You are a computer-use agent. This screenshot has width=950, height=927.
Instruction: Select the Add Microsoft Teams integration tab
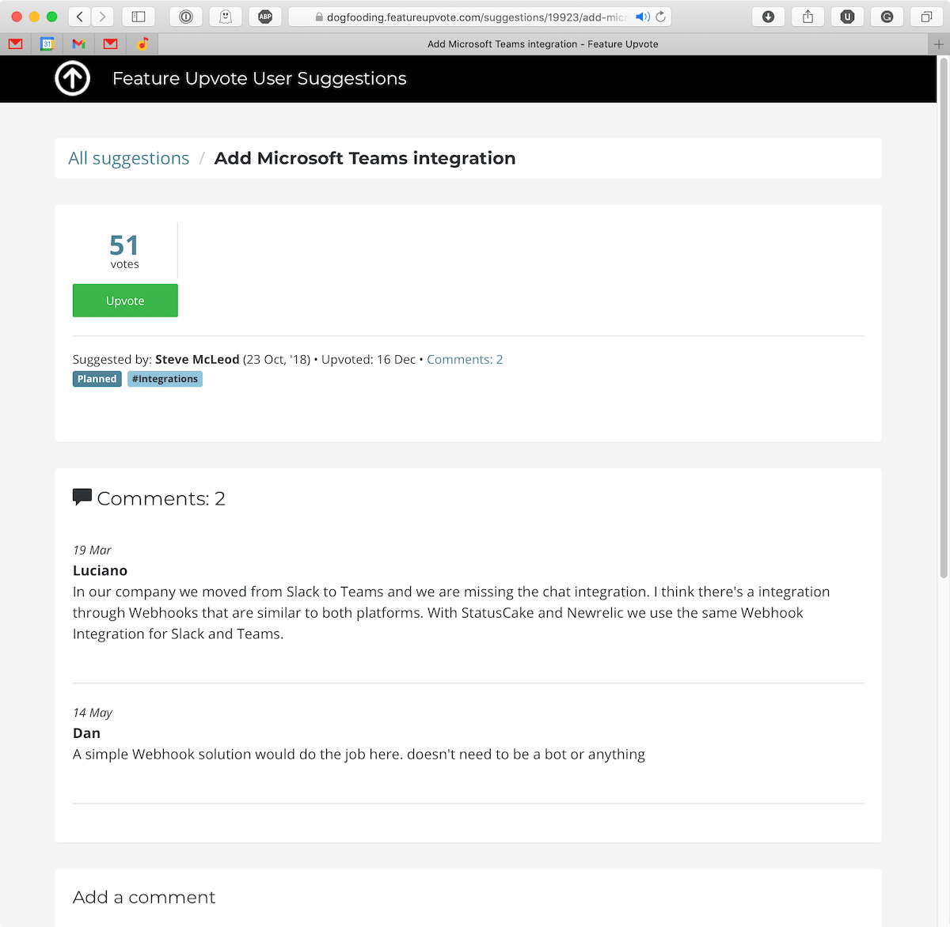click(x=543, y=44)
